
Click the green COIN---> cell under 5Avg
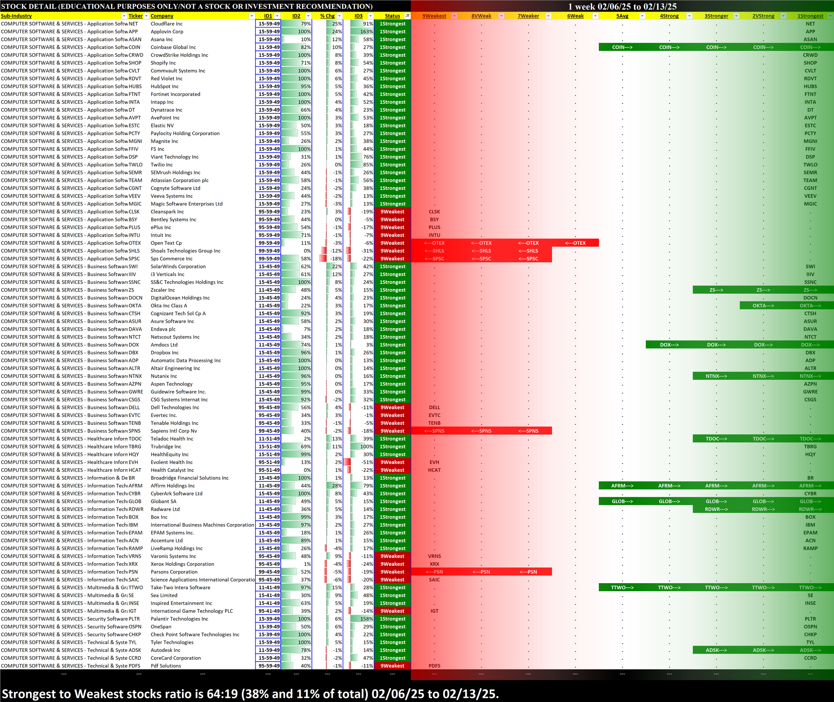[x=622, y=47]
